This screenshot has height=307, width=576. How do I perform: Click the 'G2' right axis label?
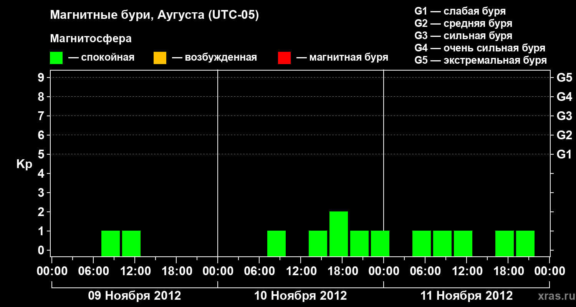click(x=564, y=135)
